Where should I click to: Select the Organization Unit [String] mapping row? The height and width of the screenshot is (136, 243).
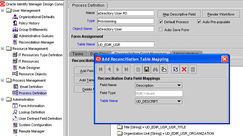click(165, 133)
